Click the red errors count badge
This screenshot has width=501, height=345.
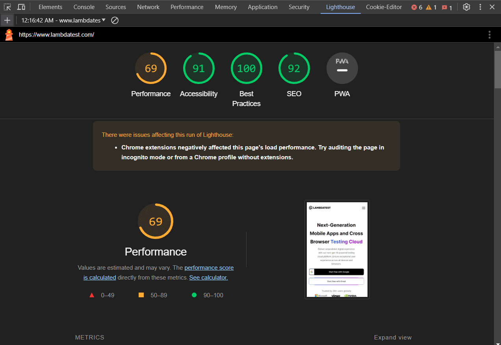coord(417,7)
